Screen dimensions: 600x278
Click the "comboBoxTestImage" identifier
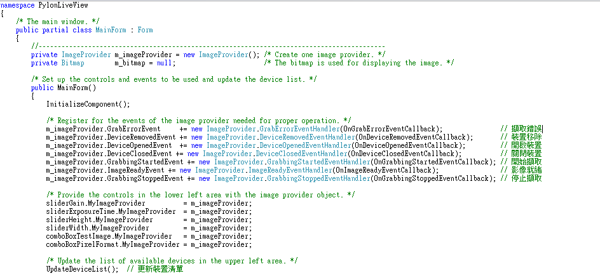pyautogui.click(x=78, y=236)
